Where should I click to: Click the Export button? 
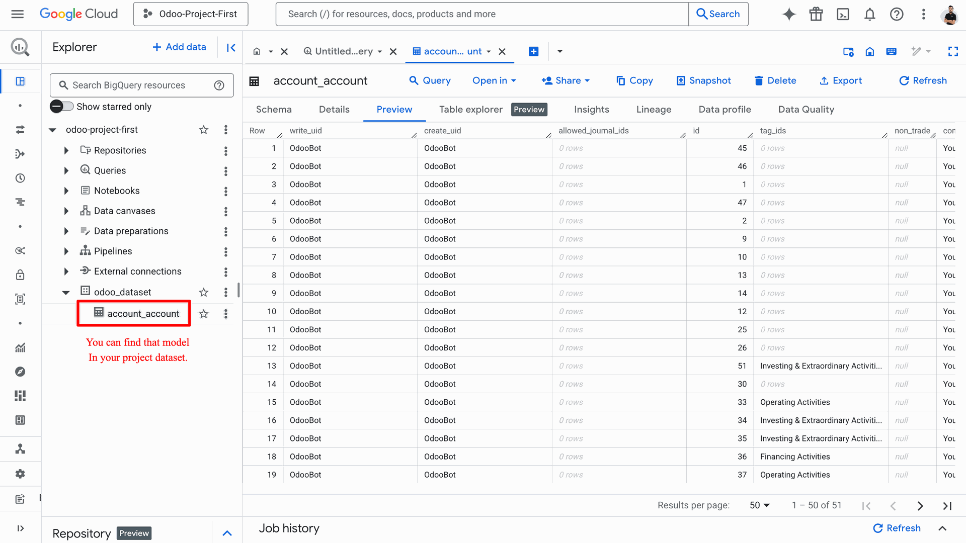[x=841, y=80]
